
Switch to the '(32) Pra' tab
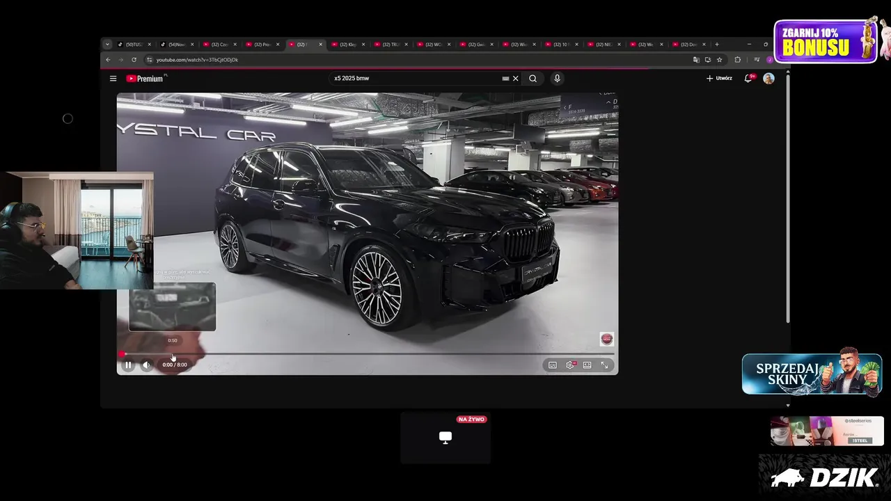click(x=262, y=45)
